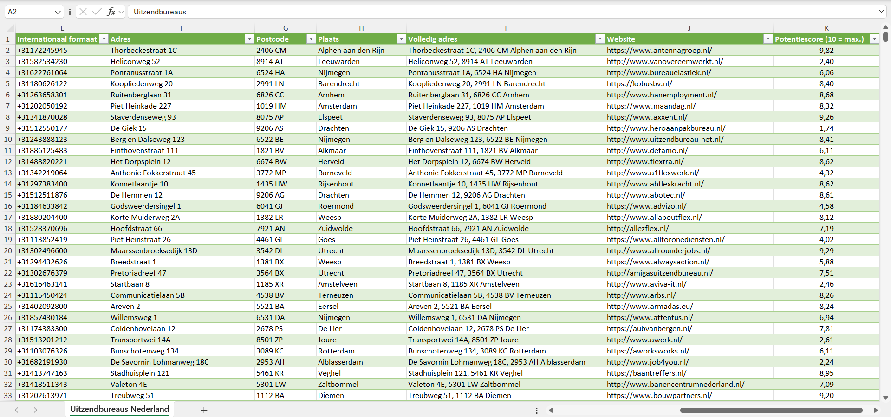Add a new sheet with plus icon

point(204,410)
